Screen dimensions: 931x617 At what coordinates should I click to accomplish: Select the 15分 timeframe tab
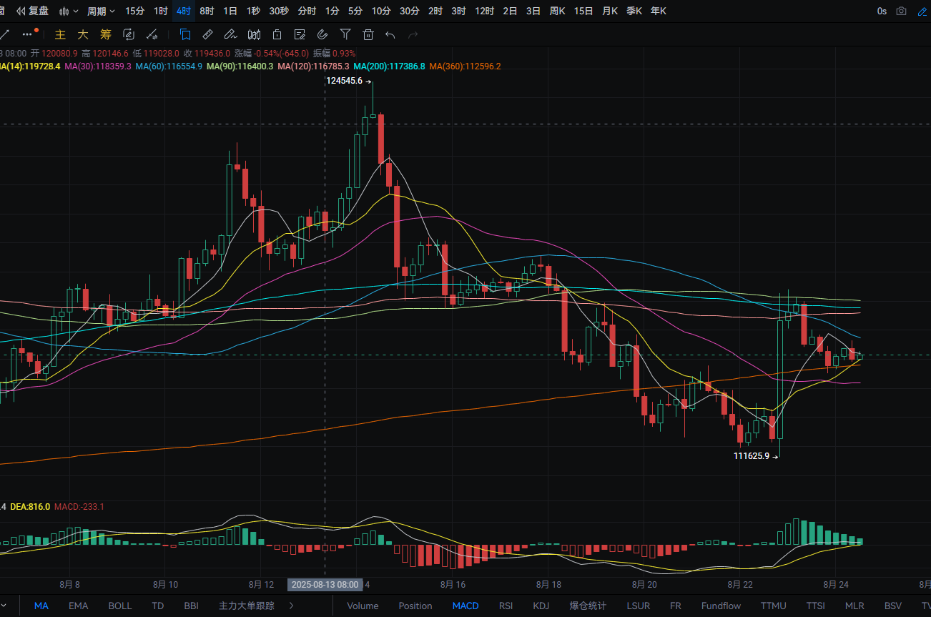click(x=134, y=11)
